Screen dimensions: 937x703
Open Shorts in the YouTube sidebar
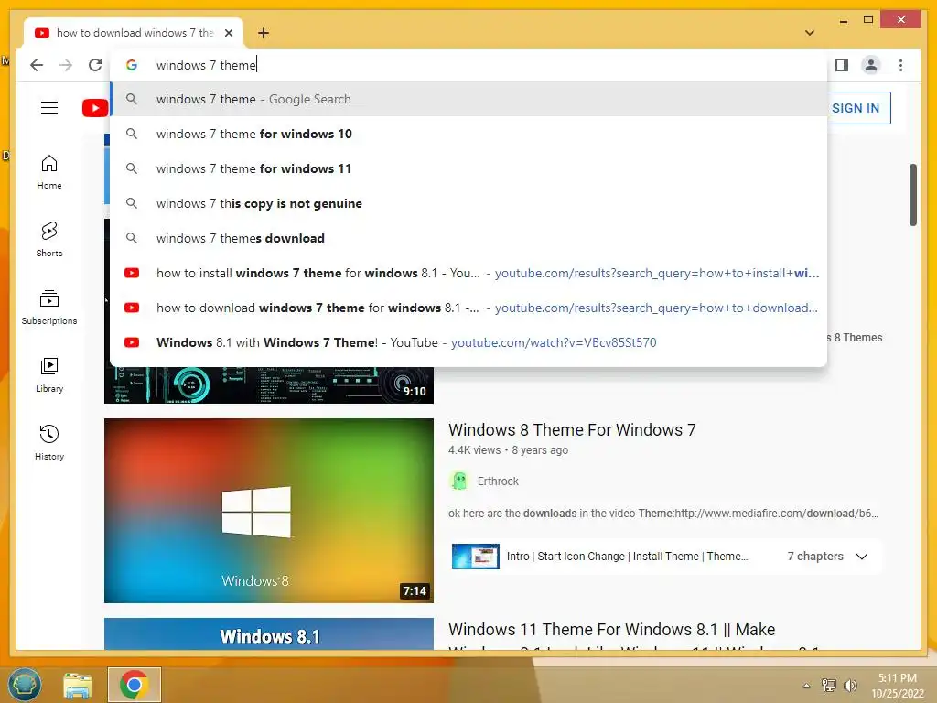pos(49,240)
